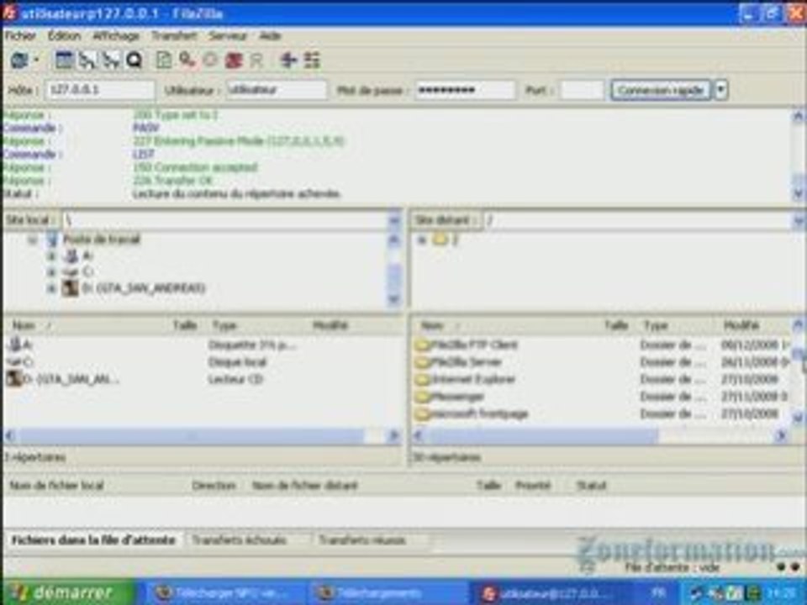Open the quickconnect history dropdown arrow
This screenshot has width=807, height=605.
click(720, 90)
